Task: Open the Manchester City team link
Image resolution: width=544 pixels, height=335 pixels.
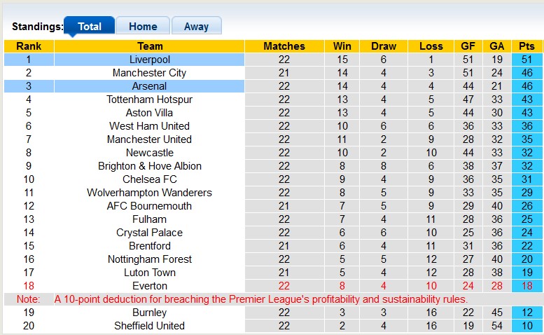Action: (x=149, y=73)
